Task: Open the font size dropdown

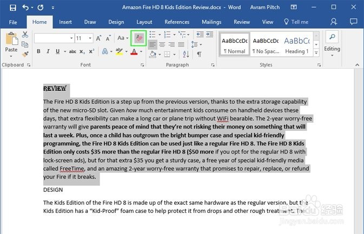Action: pyautogui.click(x=90, y=38)
